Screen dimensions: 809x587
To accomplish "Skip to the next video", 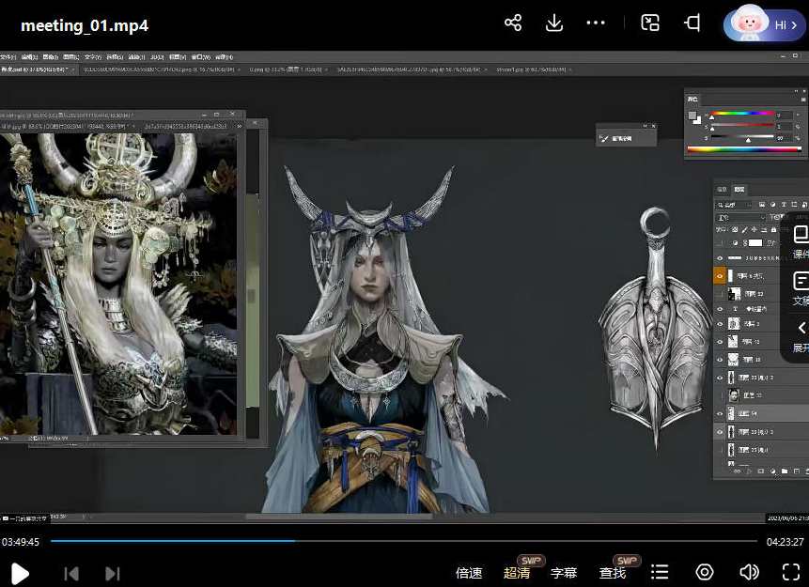I will click(x=113, y=573).
